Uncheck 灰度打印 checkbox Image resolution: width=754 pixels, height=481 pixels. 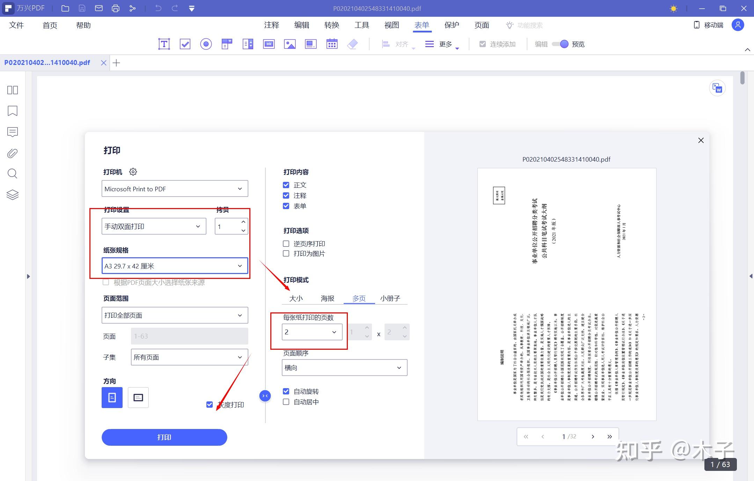[210, 405]
